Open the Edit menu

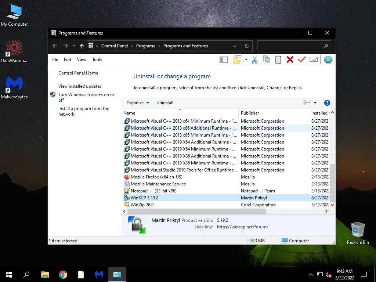[x=68, y=59]
